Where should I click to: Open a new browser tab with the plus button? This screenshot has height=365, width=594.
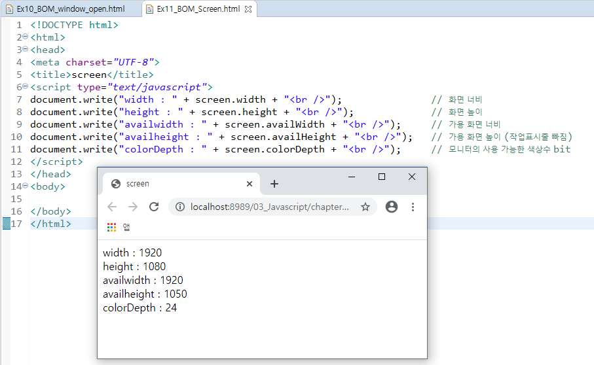[x=274, y=184]
